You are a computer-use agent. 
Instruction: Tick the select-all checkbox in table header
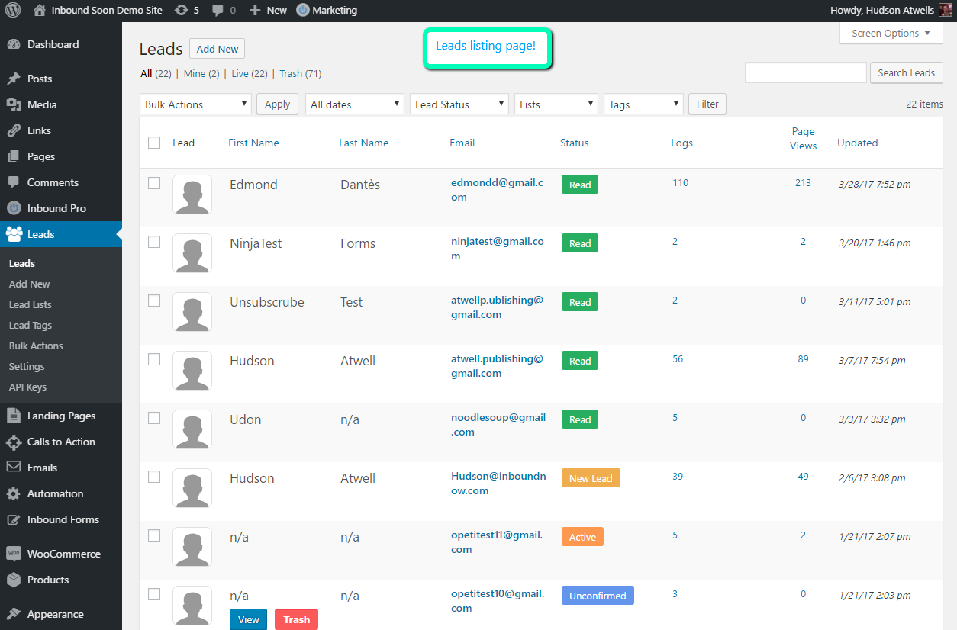[x=154, y=143]
